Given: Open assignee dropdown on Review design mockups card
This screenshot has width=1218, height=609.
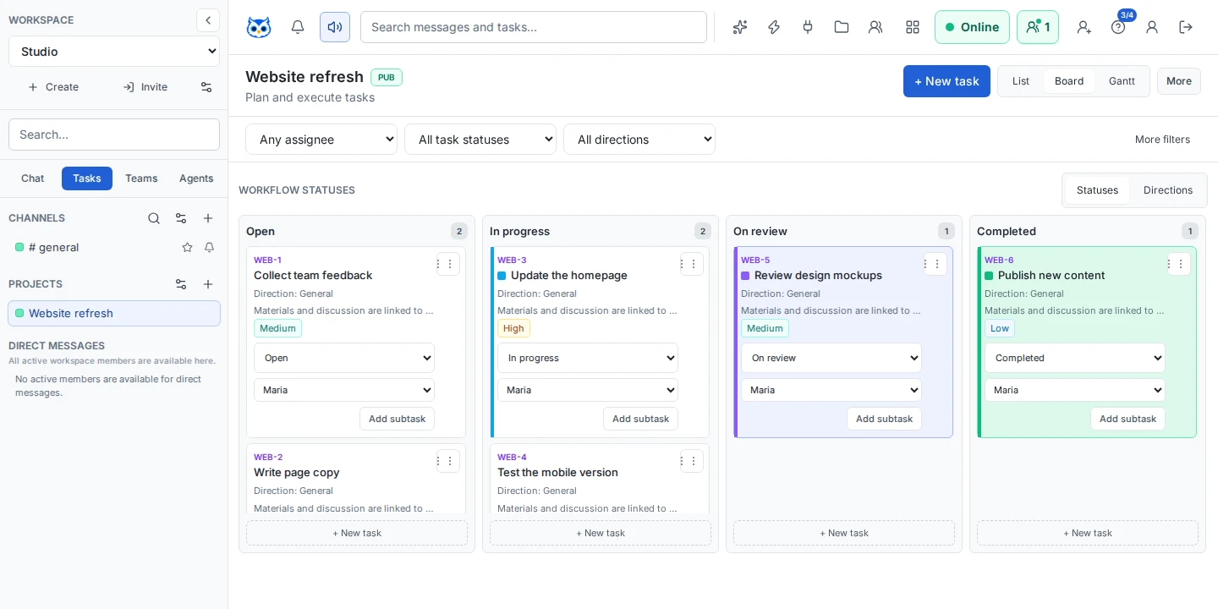Looking at the screenshot, I should pyautogui.click(x=831, y=390).
